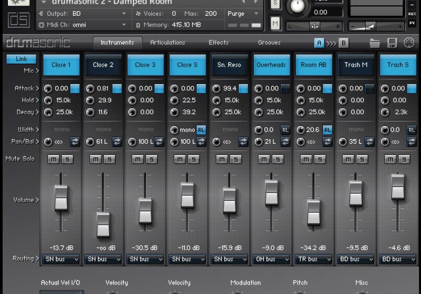Click the folder open icon
Screen dimensions: 421x294
[375, 43]
